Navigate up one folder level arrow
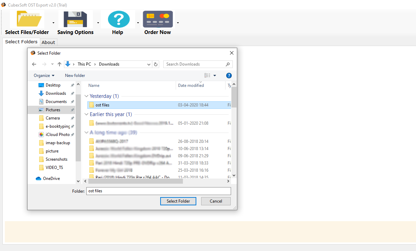Viewport: 416px width, 251px height. 59,64
